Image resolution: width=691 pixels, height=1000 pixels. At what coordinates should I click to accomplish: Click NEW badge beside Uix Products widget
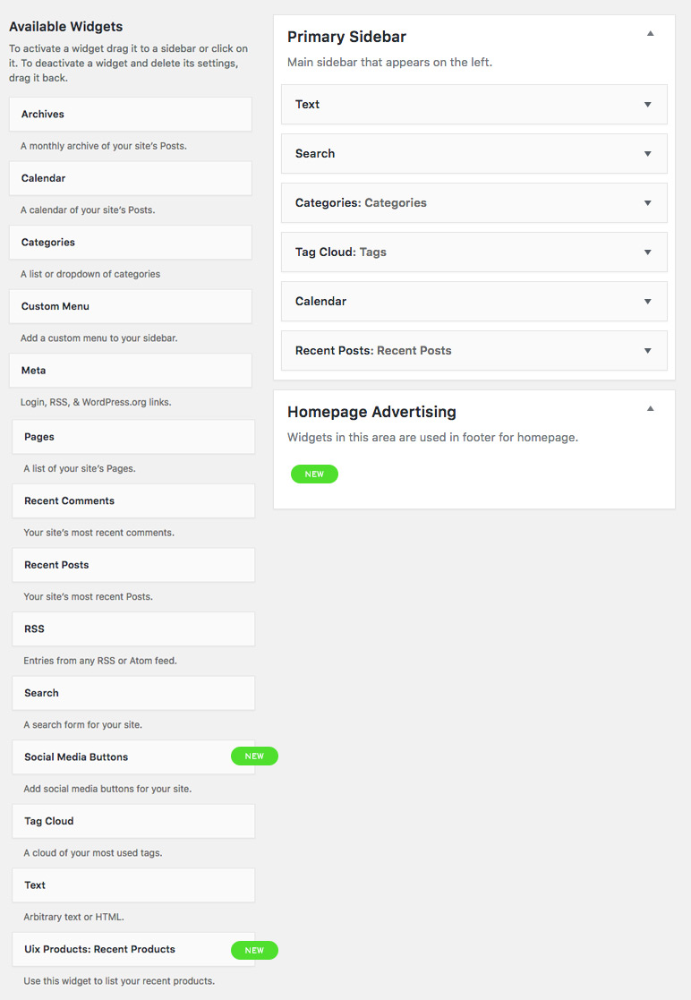pos(254,950)
